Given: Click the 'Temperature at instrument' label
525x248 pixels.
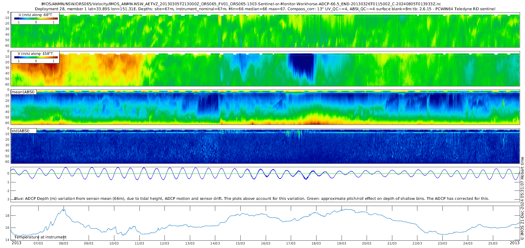Looking at the screenshot, I should coord(40,237).
